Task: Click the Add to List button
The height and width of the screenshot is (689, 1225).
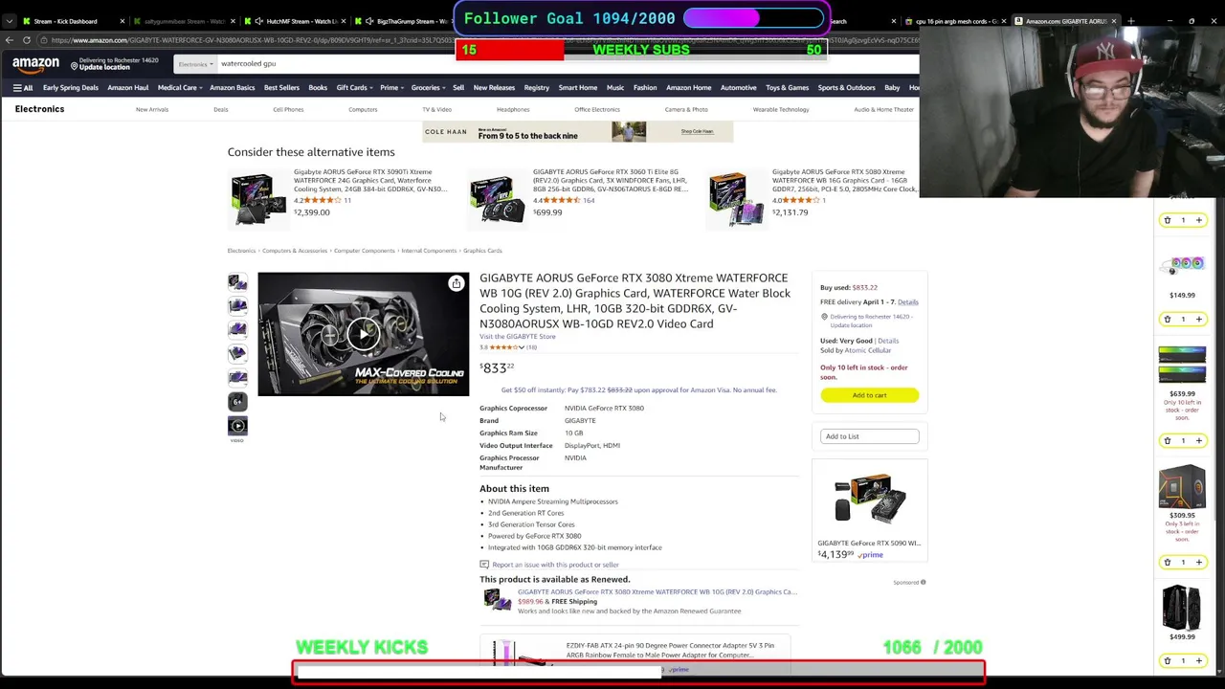Action: coord(869,436)
